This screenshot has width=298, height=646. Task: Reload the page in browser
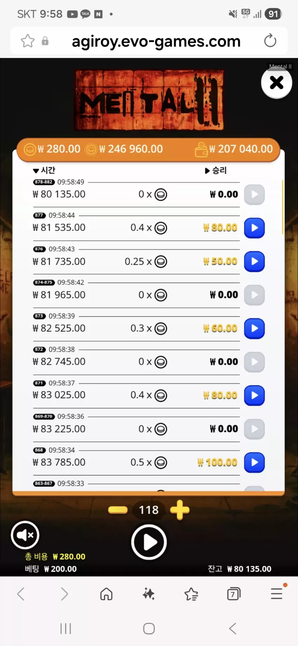point(270,41)
